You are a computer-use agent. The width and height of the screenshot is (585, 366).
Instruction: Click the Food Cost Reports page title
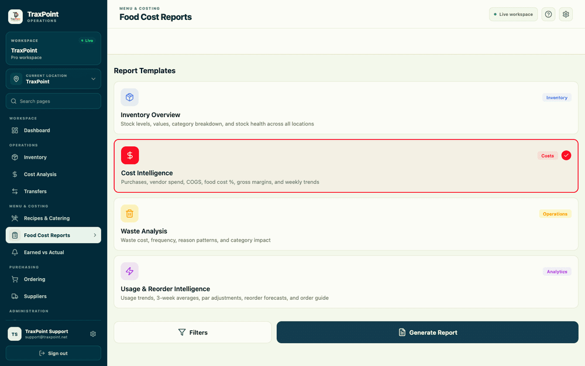pyautogui.click(x=156, y=17)
